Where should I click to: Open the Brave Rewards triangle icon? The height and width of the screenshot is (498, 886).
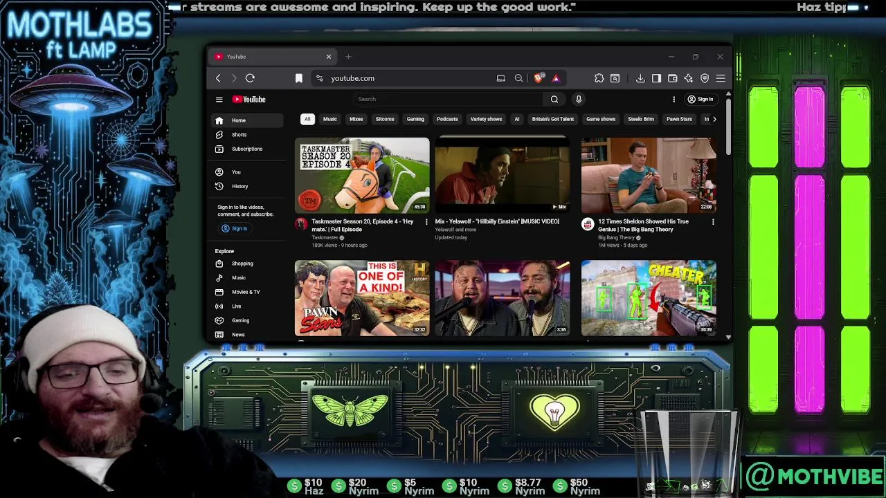tap(555, 78)
